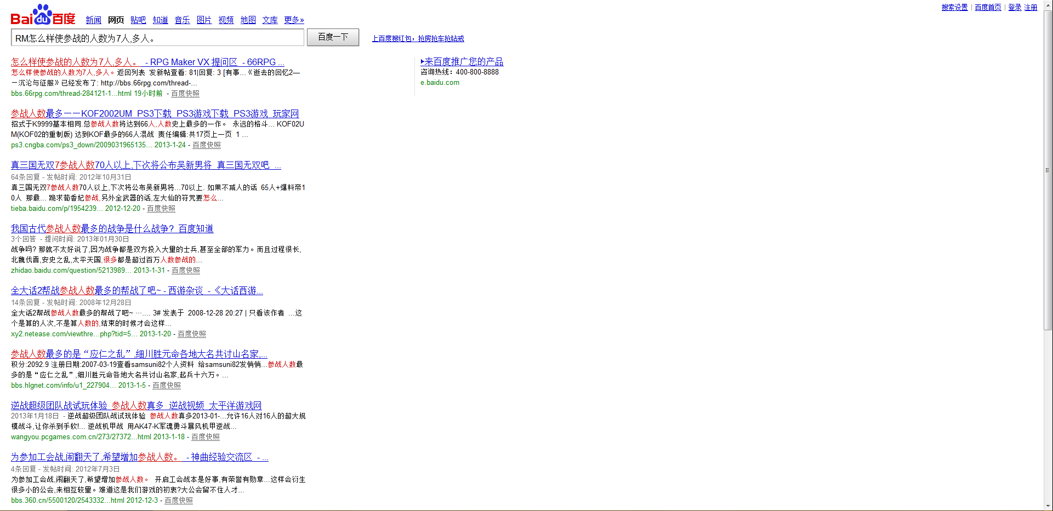1053x511 pixels.
Task: Open the 上百度搜红包 promotion link
Action: pos(418,39)
